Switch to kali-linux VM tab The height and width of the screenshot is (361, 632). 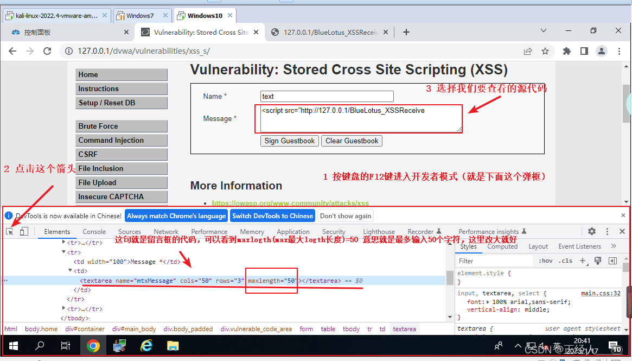click(x=56, y=16)
